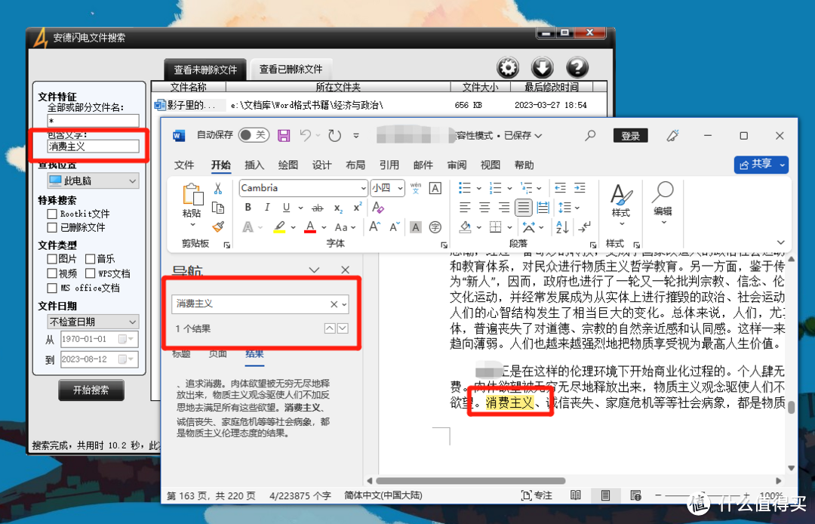
Task: Apply Superscript formatting
Action: [358, 208]
